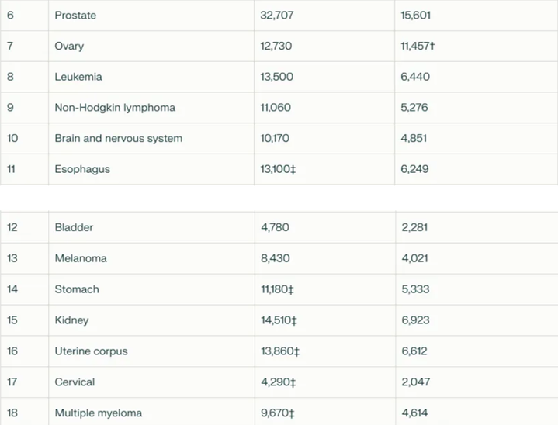Select row number 18 cell
558x425 pixels.
point(12,413)
